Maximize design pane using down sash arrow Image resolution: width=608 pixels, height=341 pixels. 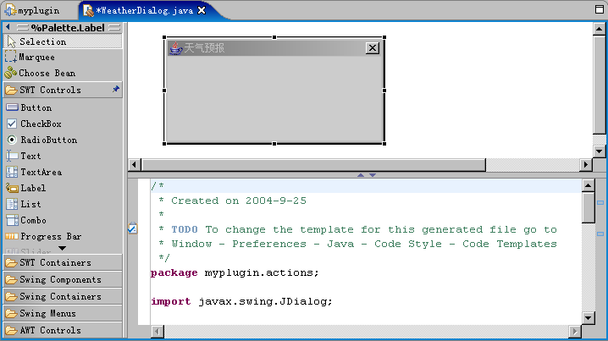tap(373, 175)
